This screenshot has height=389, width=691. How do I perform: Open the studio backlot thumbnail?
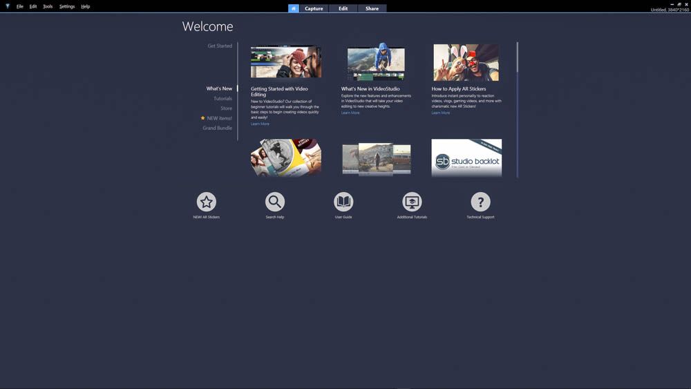466,158
